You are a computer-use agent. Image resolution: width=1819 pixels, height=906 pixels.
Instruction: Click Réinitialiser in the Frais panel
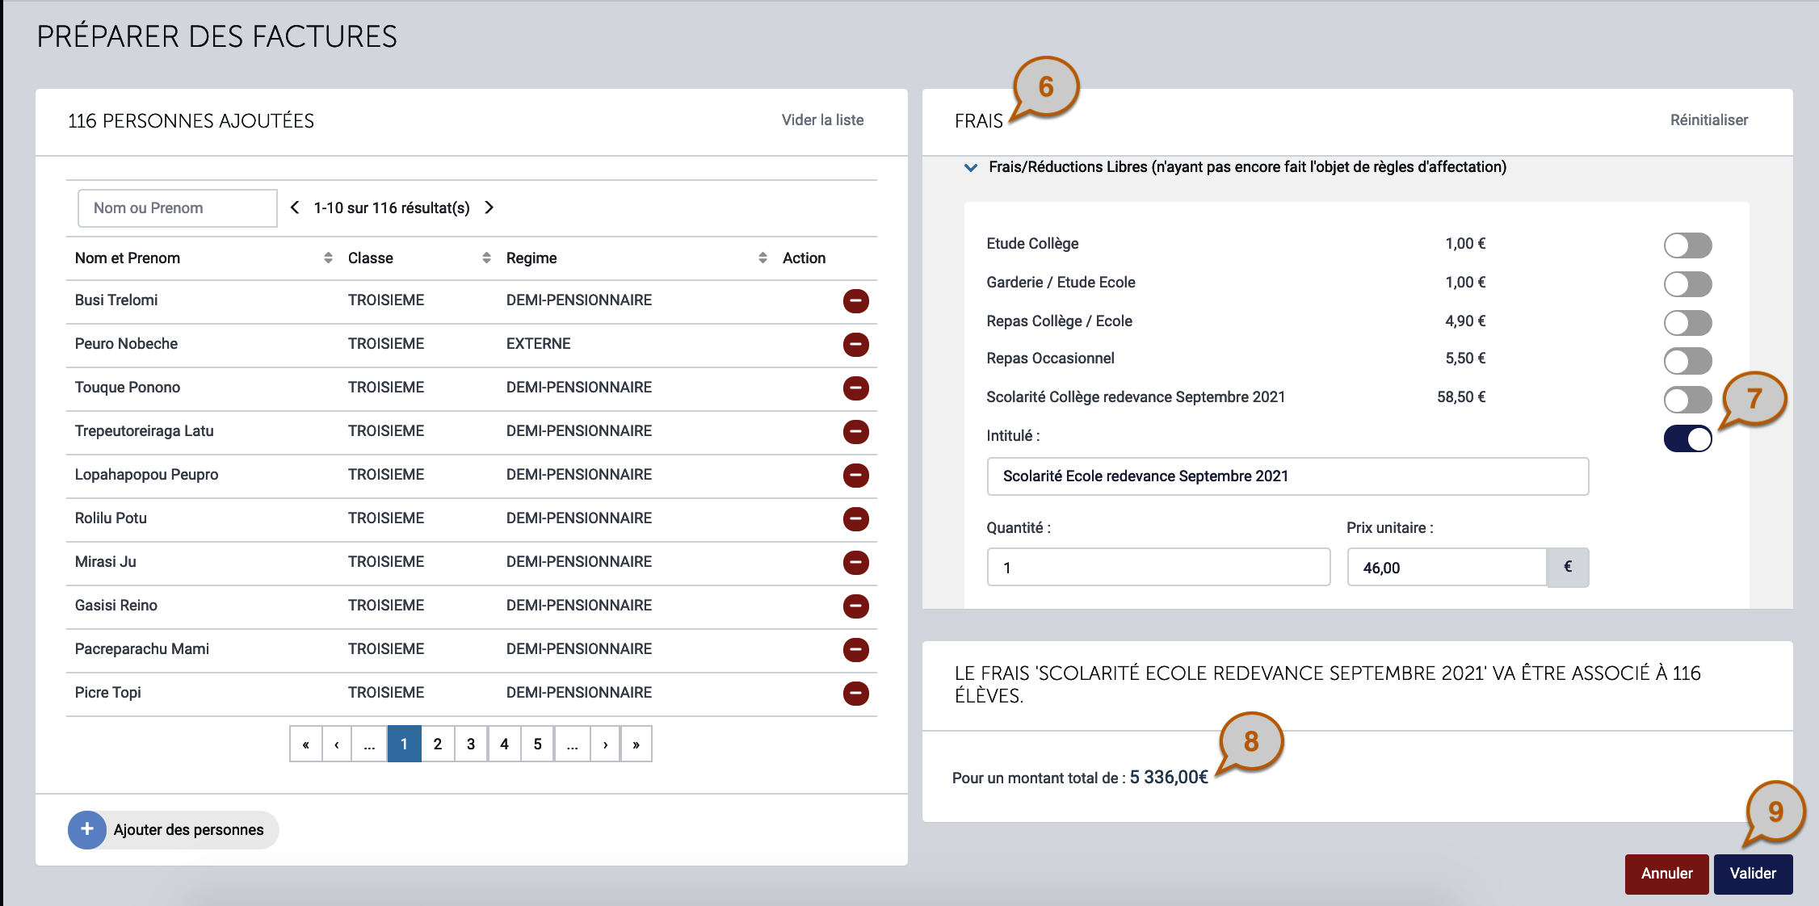tap(1709, 120)
